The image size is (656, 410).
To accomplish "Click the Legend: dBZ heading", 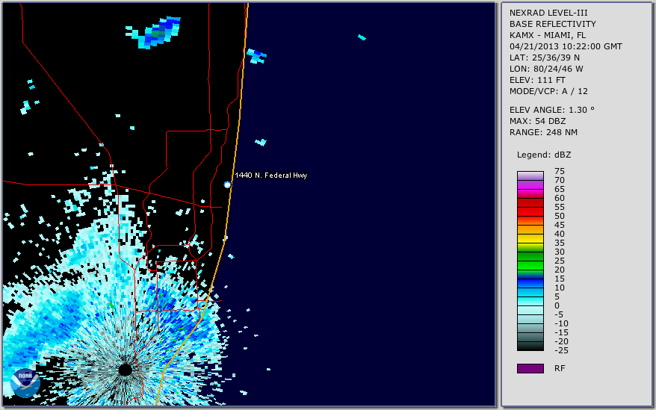I will point(544,155).
